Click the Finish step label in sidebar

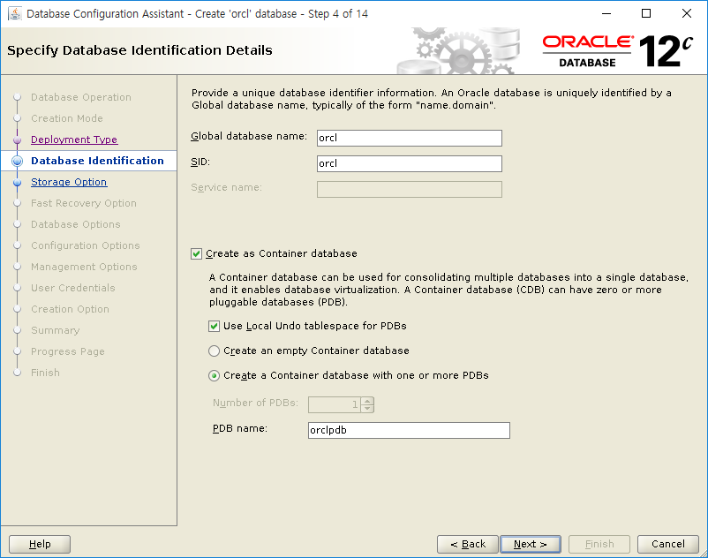[x=45, y=373]
